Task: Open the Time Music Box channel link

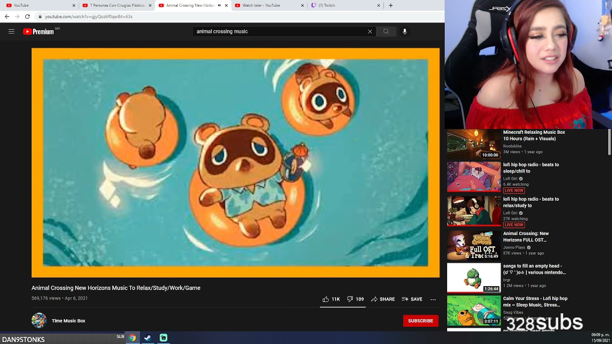Action: coord(68,321)
